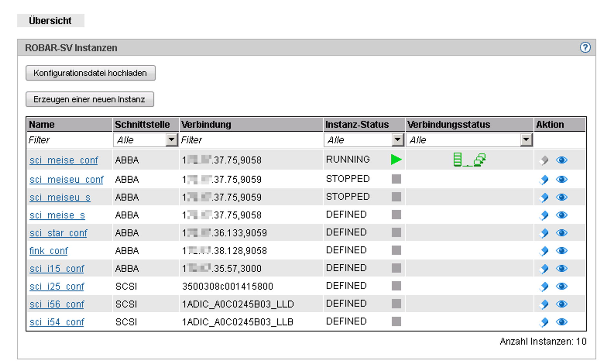
Task: Click the Name filter input field
Action: pyautogui.click(x=69, y=140)
